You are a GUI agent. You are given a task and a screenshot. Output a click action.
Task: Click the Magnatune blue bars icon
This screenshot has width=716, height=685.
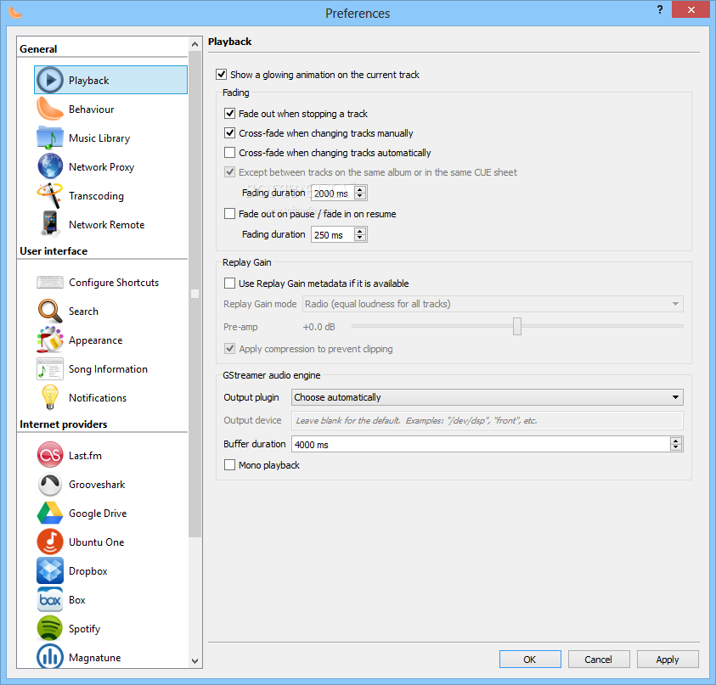click(x=50, y=656)
